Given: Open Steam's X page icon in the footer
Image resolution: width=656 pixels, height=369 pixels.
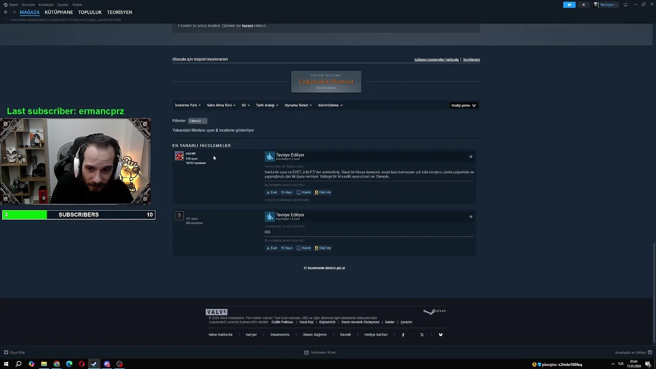Looking at the screenshot, I should pos(422,335).
